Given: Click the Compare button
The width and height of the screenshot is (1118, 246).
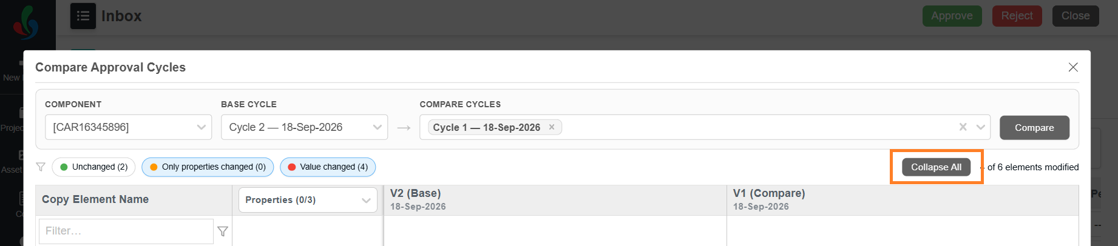Looking at the screenshot, I should click(x=1034, y=128).
